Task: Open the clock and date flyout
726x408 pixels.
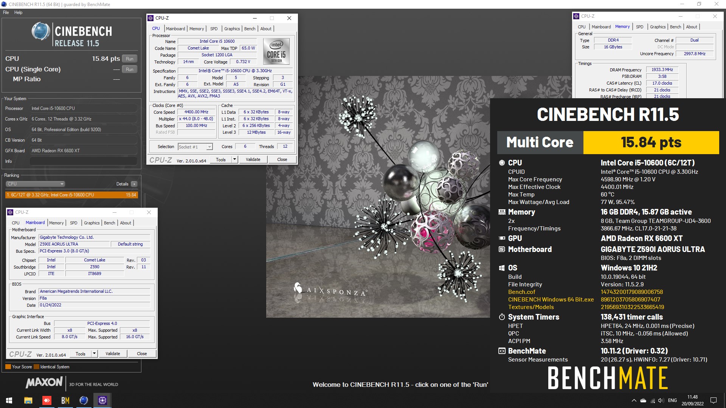Action: (693, 400)
